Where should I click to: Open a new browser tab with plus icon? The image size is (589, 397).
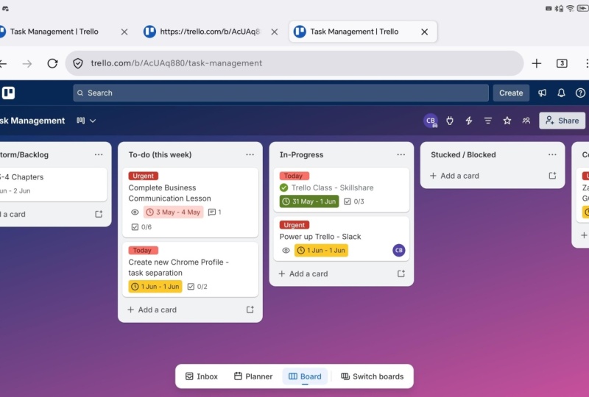[537, 63]
